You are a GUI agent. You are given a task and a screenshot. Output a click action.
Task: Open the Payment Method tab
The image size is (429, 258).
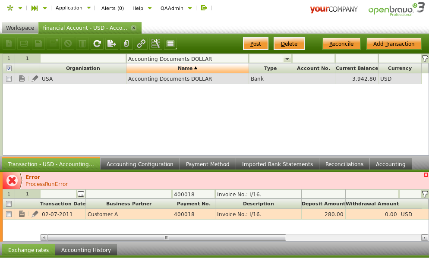(208, 164)
